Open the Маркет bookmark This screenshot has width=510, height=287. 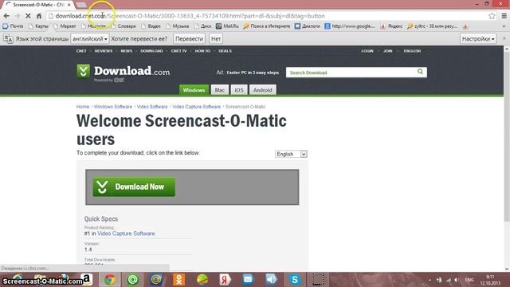pos(65,26)
